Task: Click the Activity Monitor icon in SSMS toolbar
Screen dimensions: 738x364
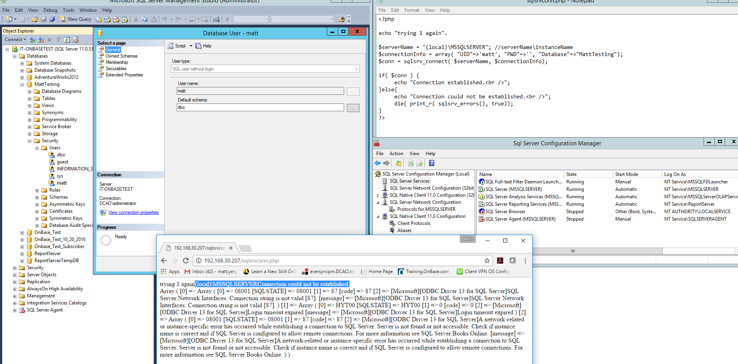Action: click(x=216, y=19)
